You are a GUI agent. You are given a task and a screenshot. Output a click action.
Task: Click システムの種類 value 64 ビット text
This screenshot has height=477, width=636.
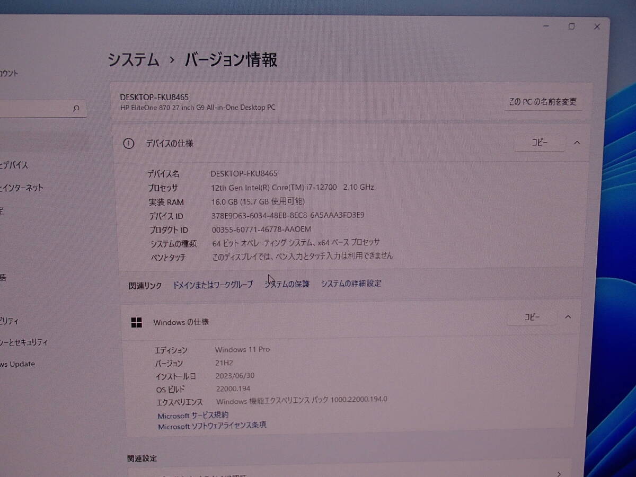point(296,243)
